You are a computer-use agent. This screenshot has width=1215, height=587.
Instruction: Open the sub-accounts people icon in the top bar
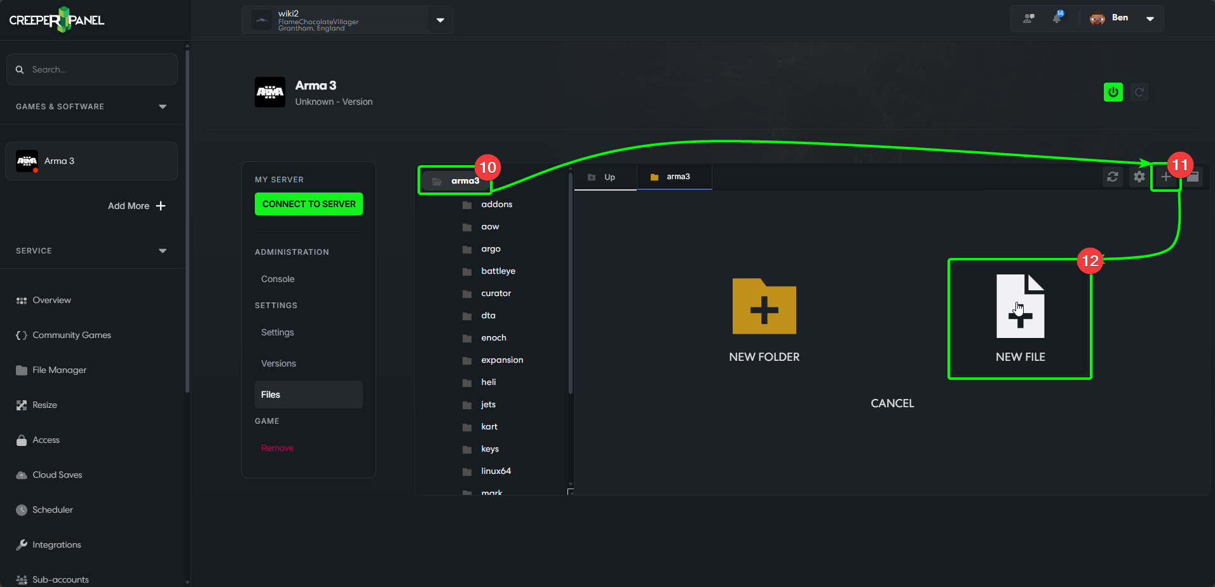pos(1028,18)
